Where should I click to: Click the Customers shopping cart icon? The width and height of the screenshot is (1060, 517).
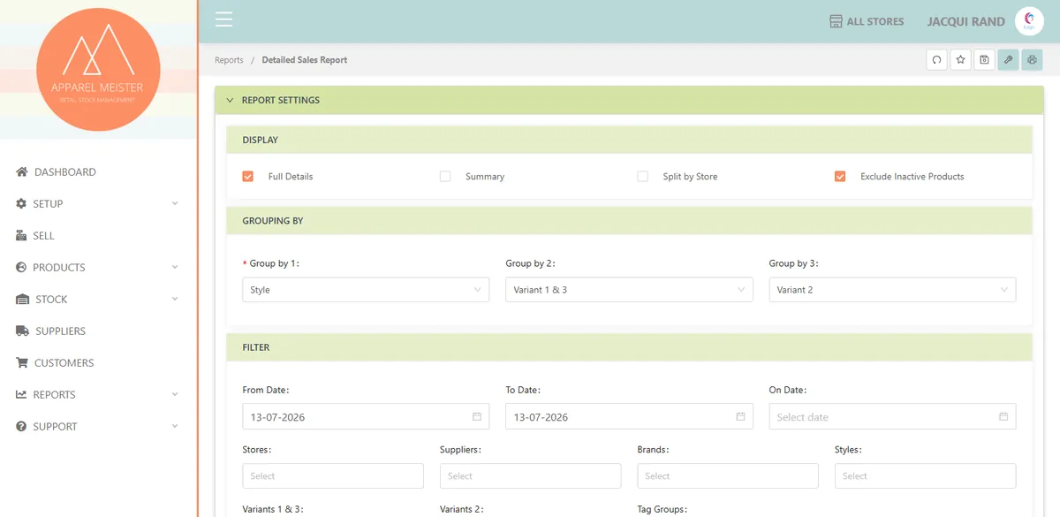tap(22, 363)
